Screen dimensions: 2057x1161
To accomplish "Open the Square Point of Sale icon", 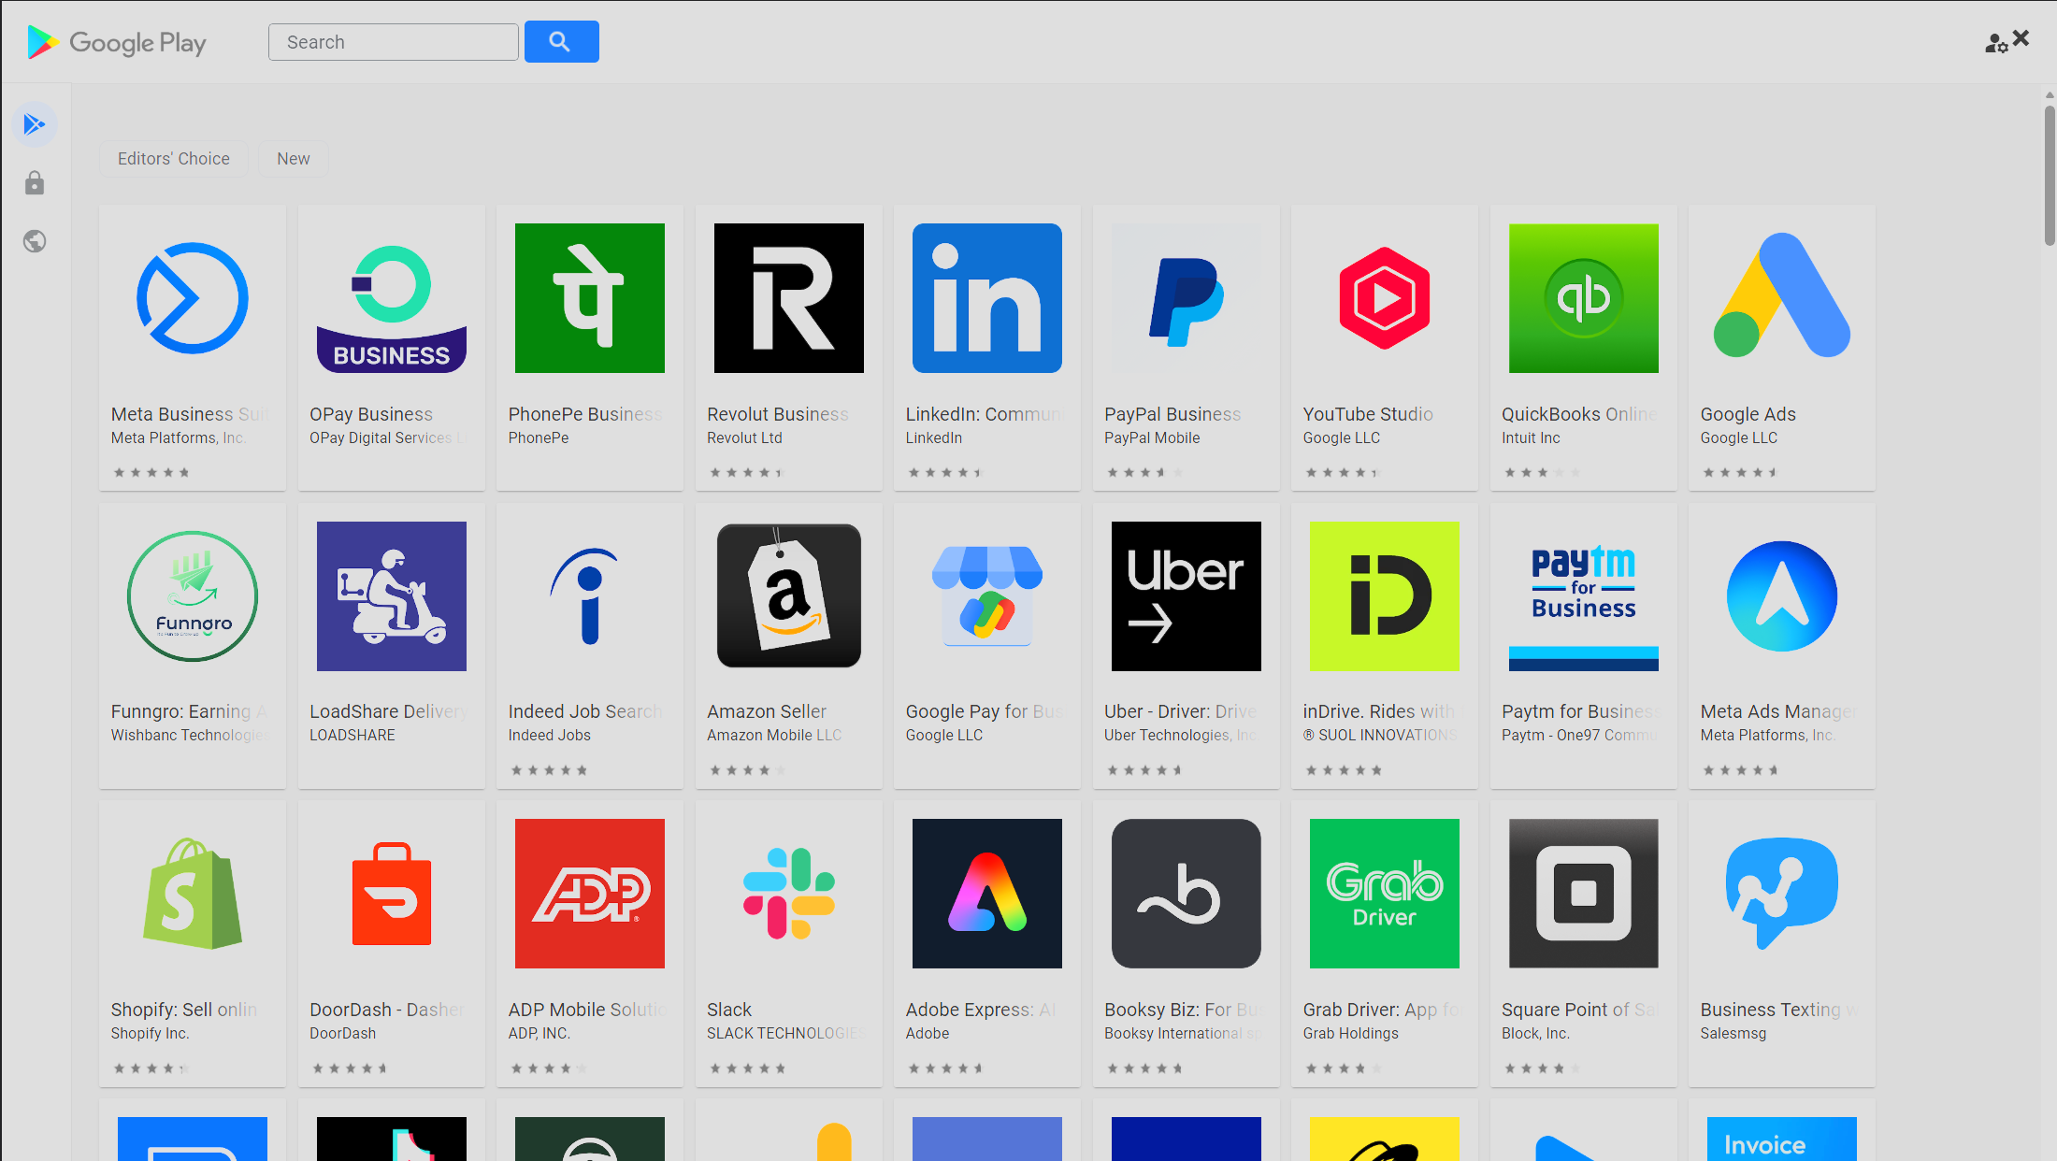I will [1584, 894].
